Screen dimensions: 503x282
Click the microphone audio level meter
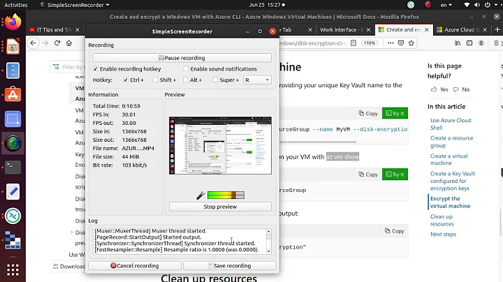click(226, 195)
